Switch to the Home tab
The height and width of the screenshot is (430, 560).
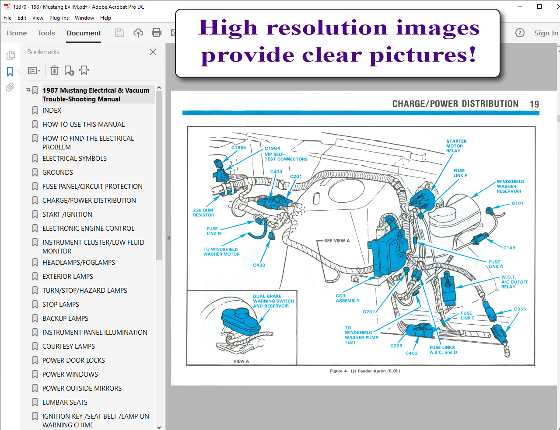17,33
